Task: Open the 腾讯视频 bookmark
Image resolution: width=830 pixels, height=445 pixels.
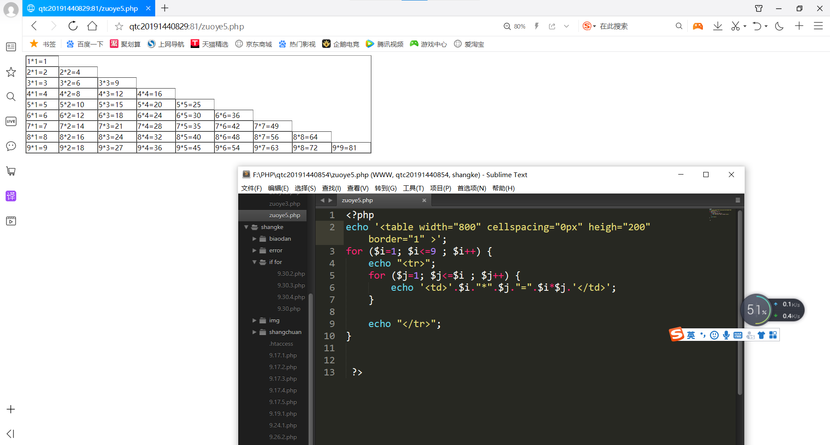Action: [x=385, y=44]
